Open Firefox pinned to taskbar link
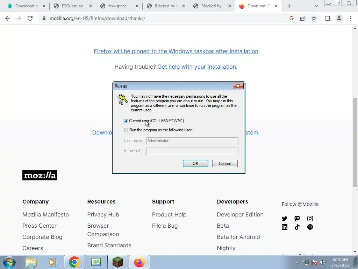The image size is (358, 269). tap(176, 51)
